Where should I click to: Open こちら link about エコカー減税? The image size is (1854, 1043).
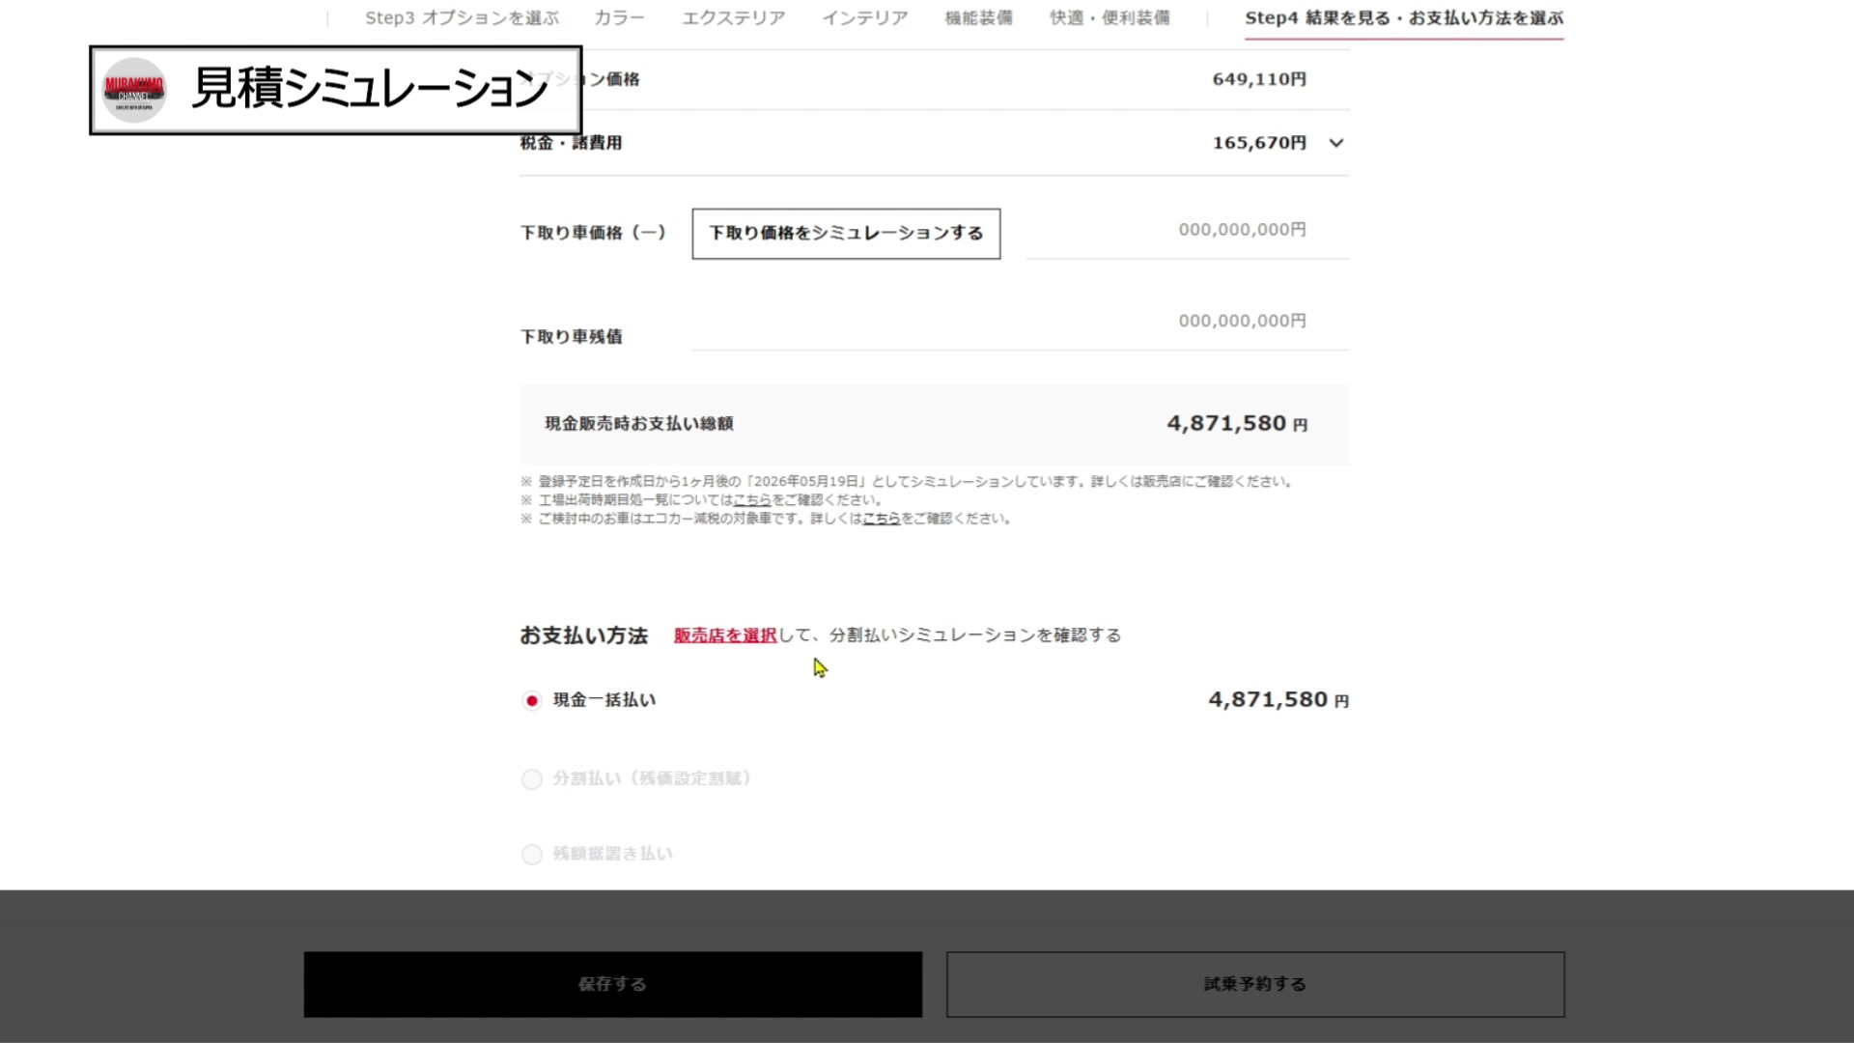pyautogui.click(x=881, y=519)
